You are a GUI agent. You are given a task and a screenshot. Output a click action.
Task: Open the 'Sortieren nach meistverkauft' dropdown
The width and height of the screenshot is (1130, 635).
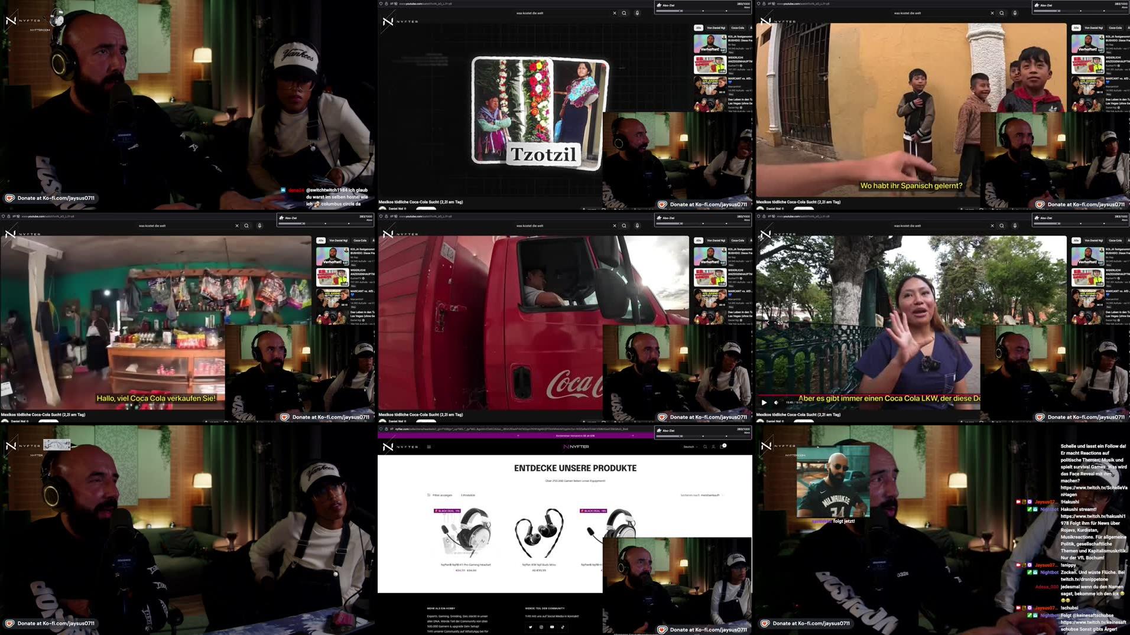coord(703,495)
